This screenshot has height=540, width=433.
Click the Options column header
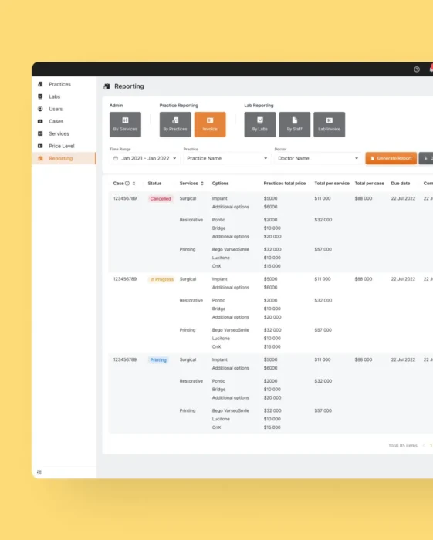pyautogui.click(x=220, y=184)
